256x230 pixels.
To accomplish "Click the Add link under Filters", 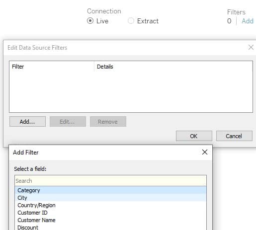I will 248,21.
